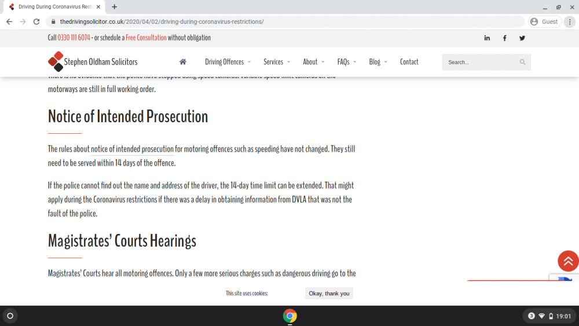Click the Magistrates' Courts Hearings heading
Viewport: 579px width, 326px height.
click(122, 241)
